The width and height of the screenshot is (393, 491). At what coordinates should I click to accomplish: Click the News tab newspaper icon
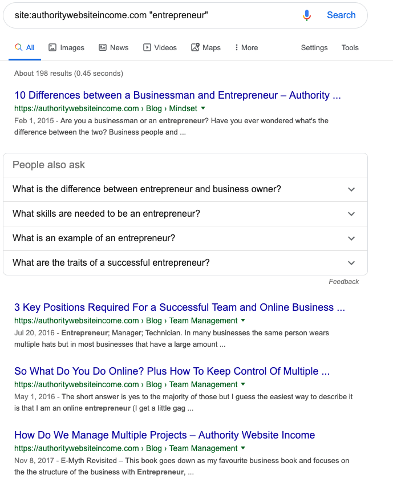point(103,47)
